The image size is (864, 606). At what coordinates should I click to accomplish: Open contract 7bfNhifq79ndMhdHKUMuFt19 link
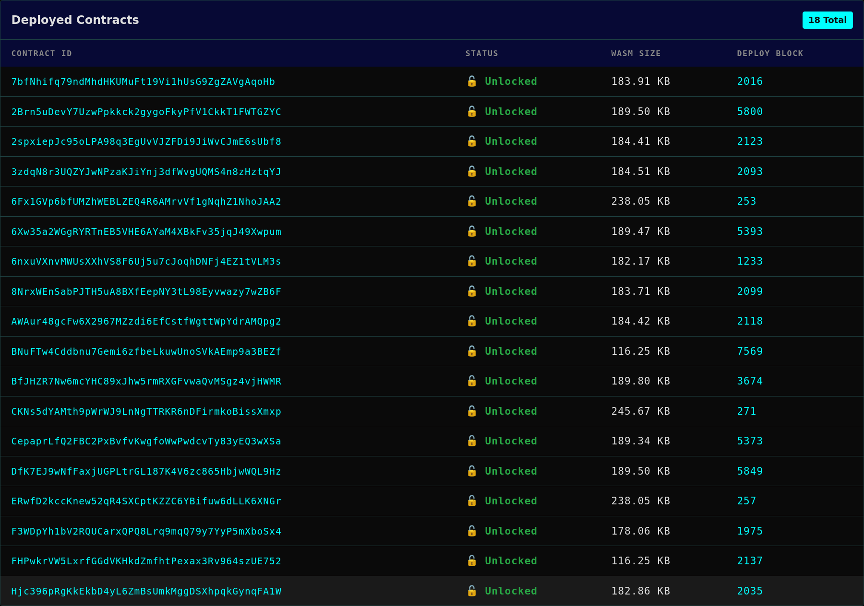pyautogui.click(x=143, y=82)
